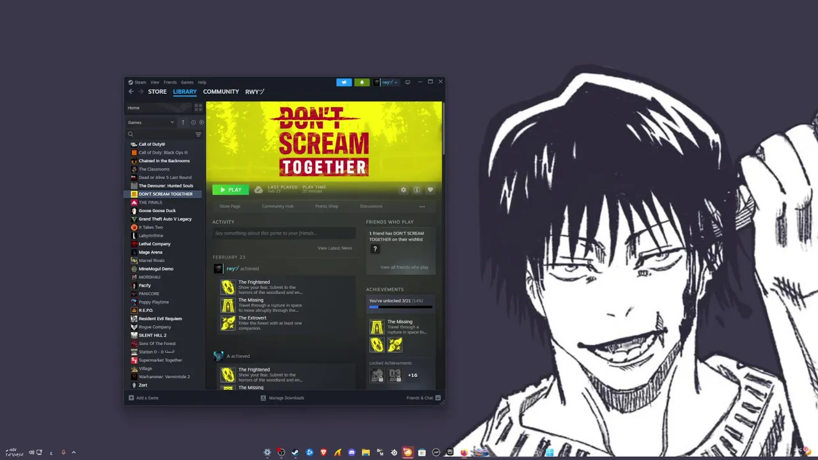Click The Frightened icon under rwy achieved
818x460 pixels.
(x=228, y=287)
